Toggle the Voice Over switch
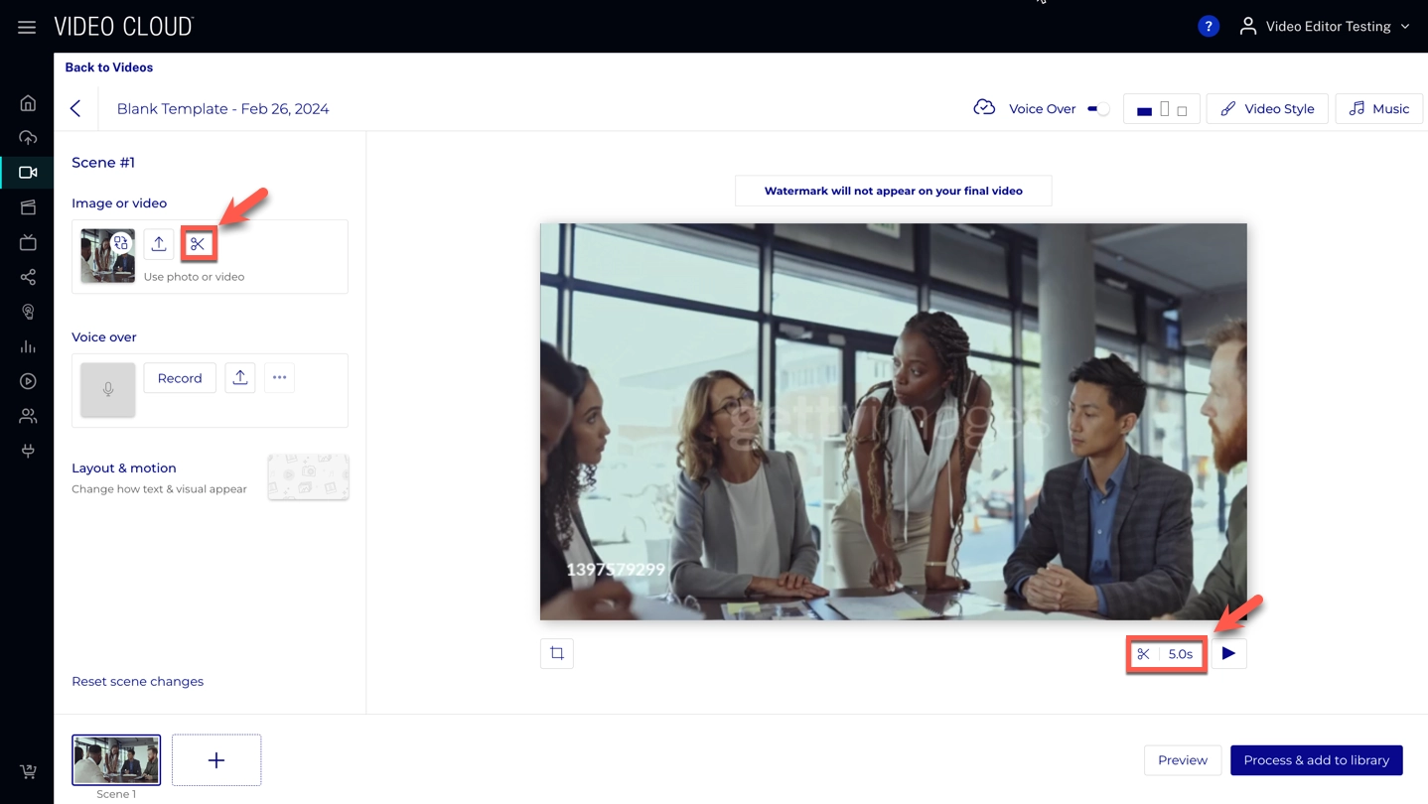 (x=1098, y=109)
